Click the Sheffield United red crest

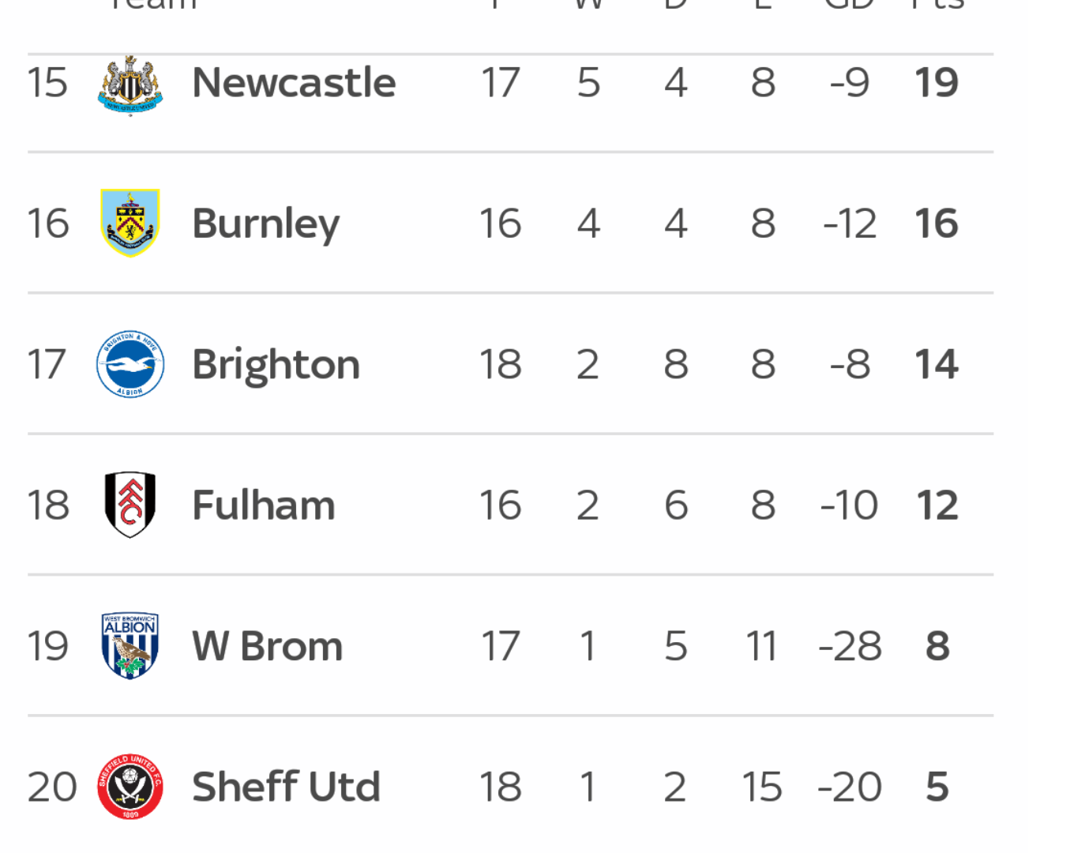pyautogui.click(x=130, y=787)
